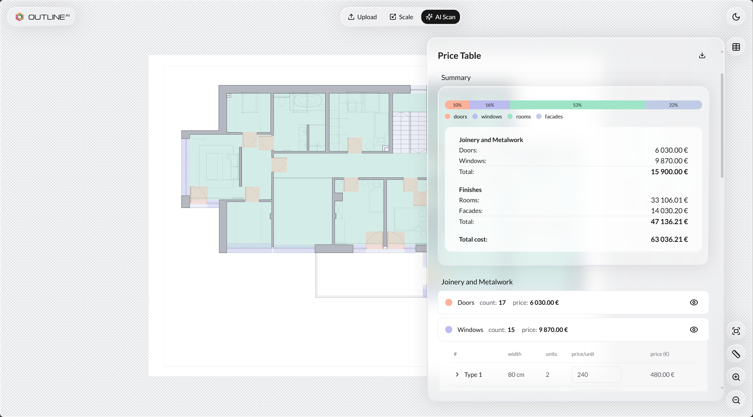Click the fit-to-screen icon

(x=736, y=331)
